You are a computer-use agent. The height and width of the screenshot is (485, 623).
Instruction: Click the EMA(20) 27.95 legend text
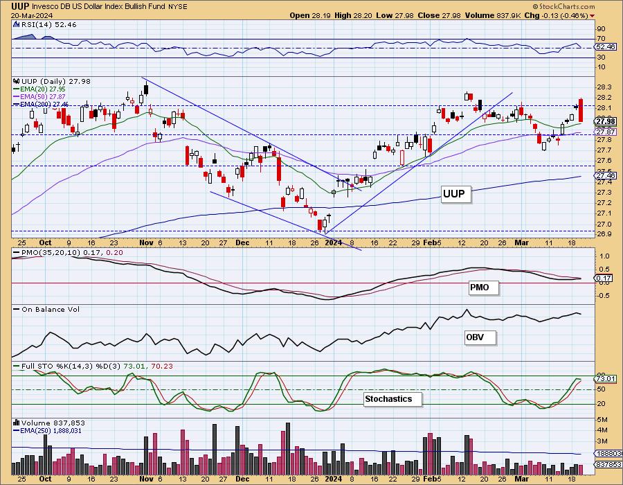tap(42, 89)
